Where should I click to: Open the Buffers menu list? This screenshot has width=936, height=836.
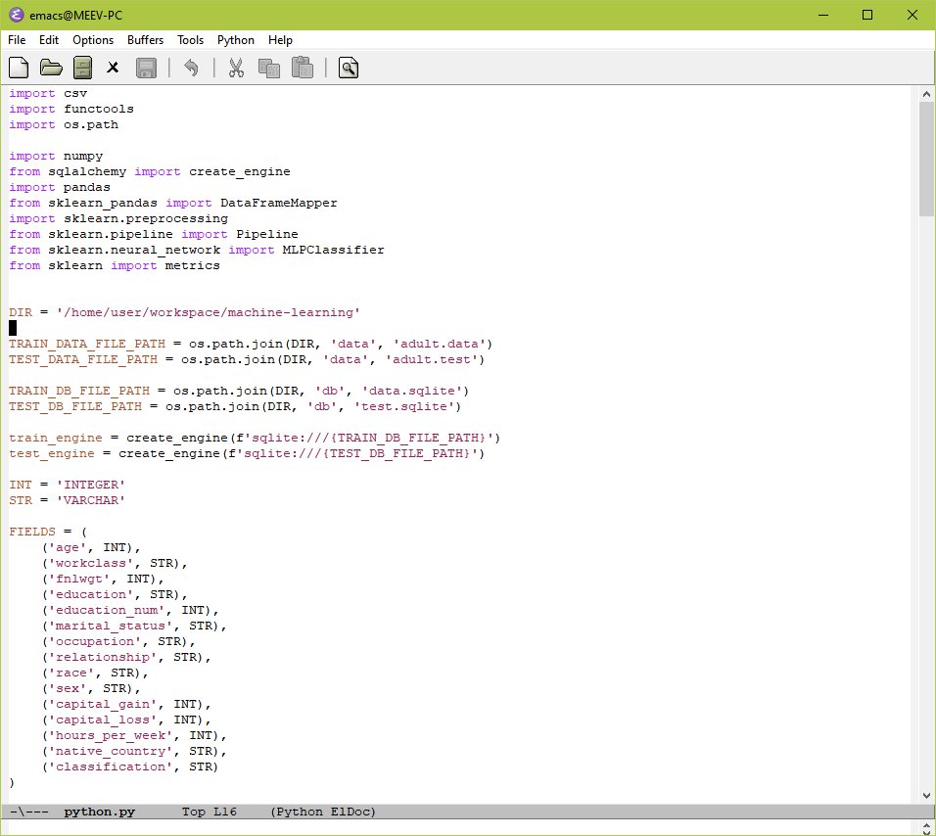coord(145,40)
